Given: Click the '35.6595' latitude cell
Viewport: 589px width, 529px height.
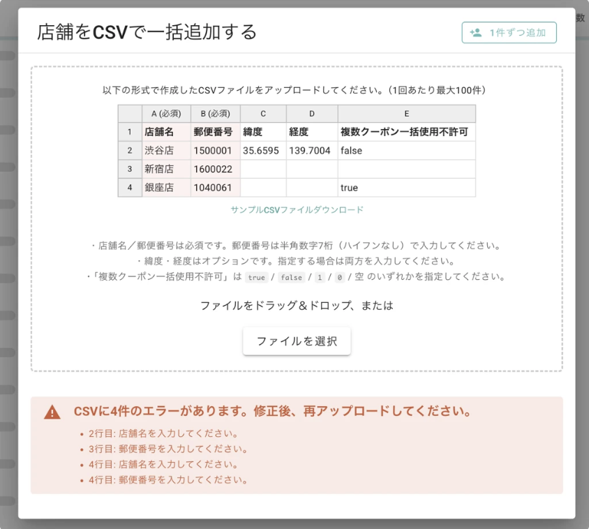Looking at the screenshot, I should tap(263, 151).
